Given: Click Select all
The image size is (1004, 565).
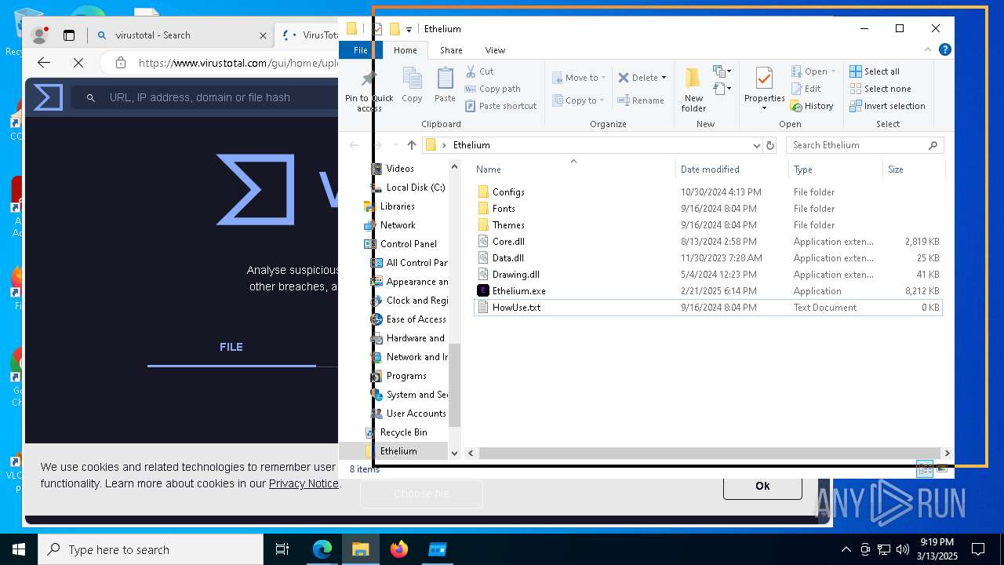Looking at the screenshot, I should (x=875, y=71).
